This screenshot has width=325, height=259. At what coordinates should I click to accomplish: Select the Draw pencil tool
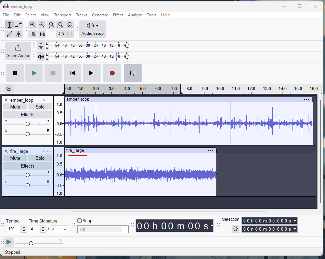pyautogui.click(x=9, y=34)
